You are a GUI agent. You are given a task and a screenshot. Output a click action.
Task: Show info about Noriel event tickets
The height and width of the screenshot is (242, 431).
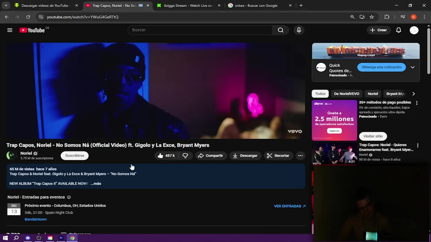tap(69, 197)
